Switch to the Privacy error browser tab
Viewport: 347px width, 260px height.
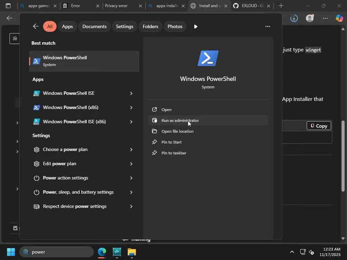click(123, 6)
